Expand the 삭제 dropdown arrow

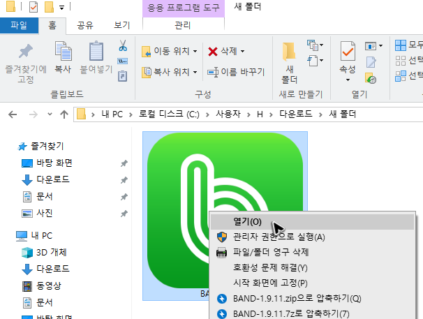(242, 51)
